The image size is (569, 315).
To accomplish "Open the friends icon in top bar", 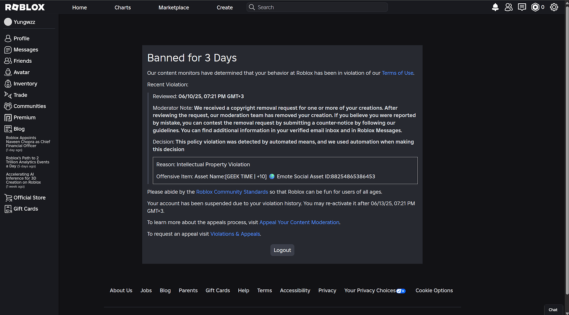I will coord(508,7).
